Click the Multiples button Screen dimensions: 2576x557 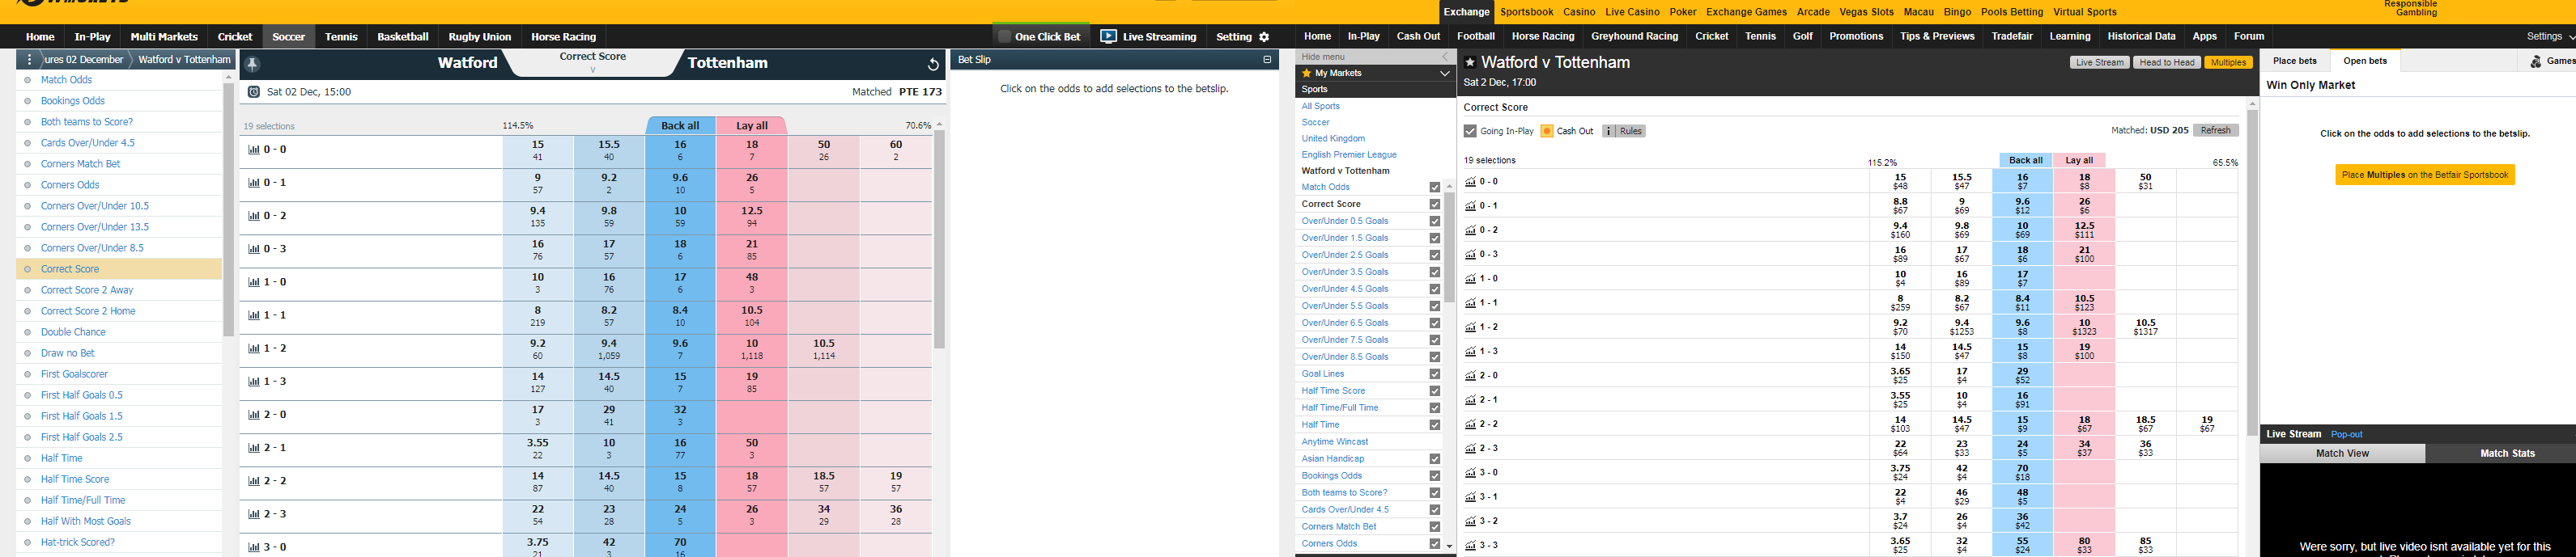tap(2228, 63)
